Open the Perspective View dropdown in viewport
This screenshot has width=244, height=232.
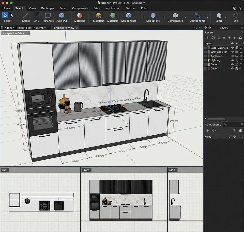[28, 33]
